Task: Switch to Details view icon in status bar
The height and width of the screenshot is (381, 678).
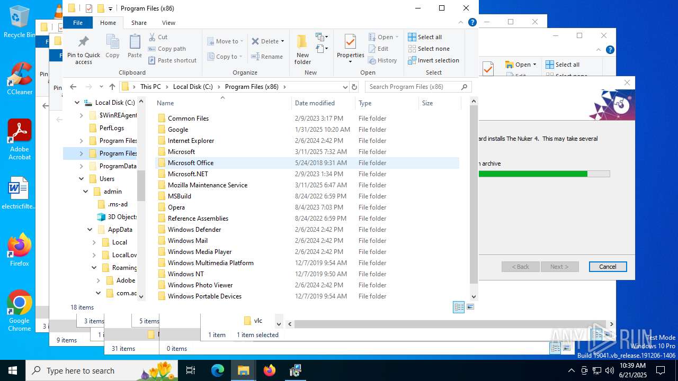Action: pyautogui.click(x=459, y=307)
